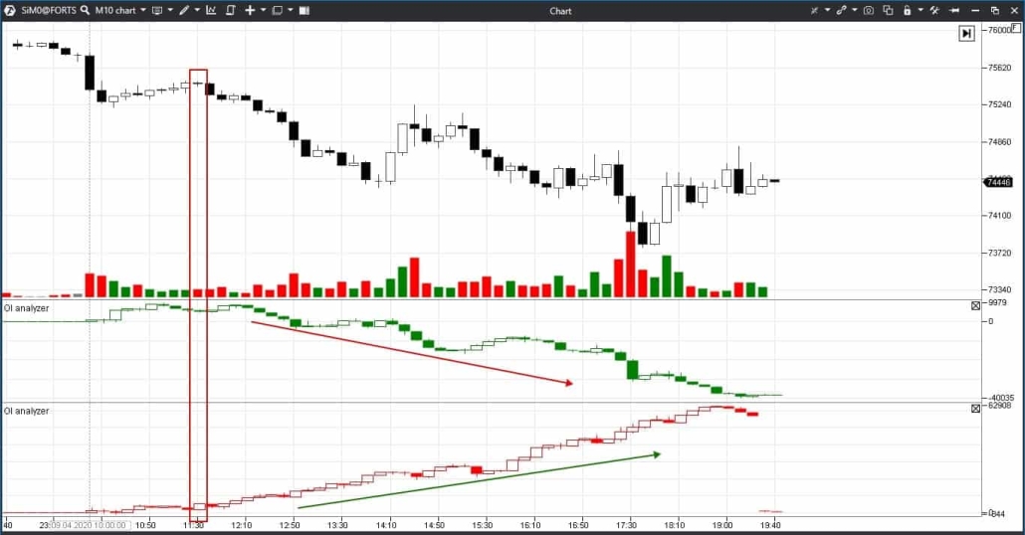
Task: Click the 74446 current price label
Action: (998, 182)
